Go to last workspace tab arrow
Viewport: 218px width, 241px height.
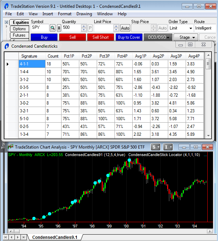[24, 237]
